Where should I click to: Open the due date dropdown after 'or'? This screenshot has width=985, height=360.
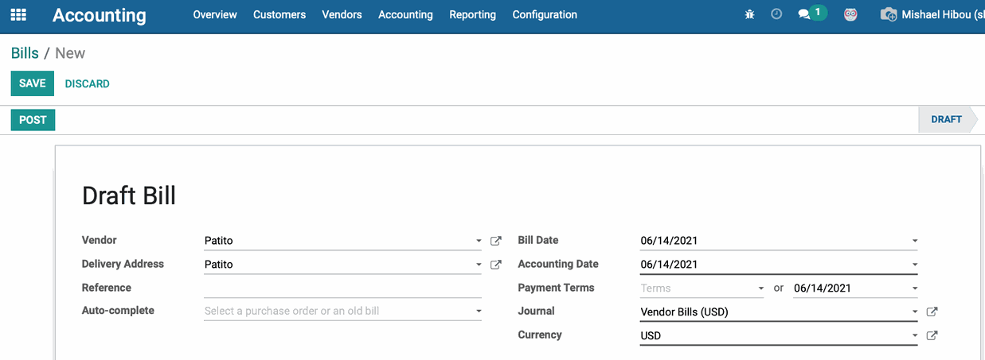point(915,288)
